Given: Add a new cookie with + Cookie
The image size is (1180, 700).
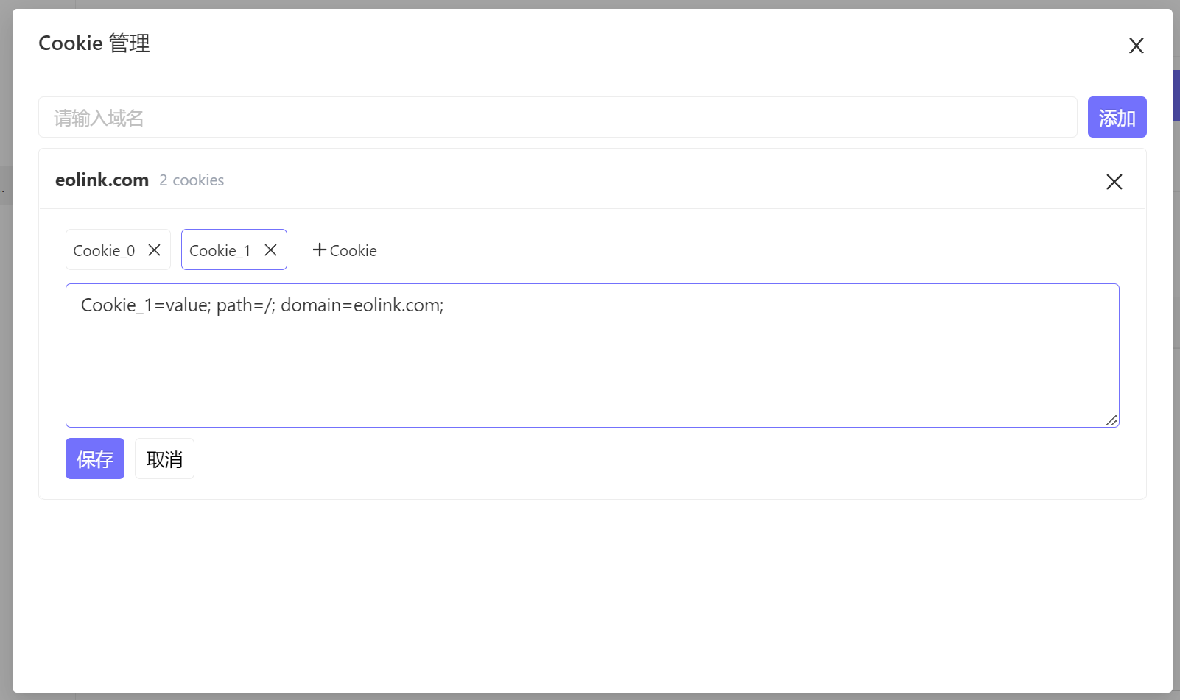Looking at the screenshot, I should coord(344,250).
